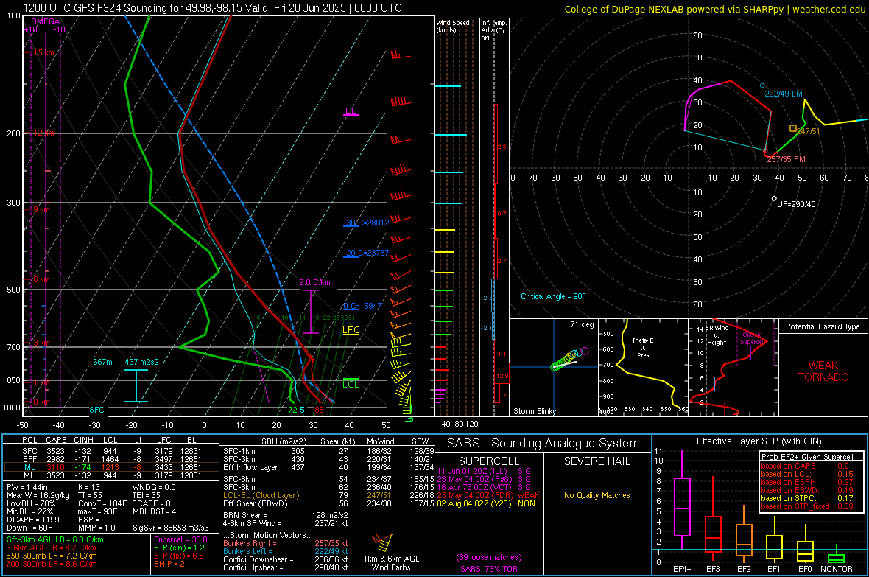
Task: Click the green LCL marker on the skew-T
Action: 351,384
